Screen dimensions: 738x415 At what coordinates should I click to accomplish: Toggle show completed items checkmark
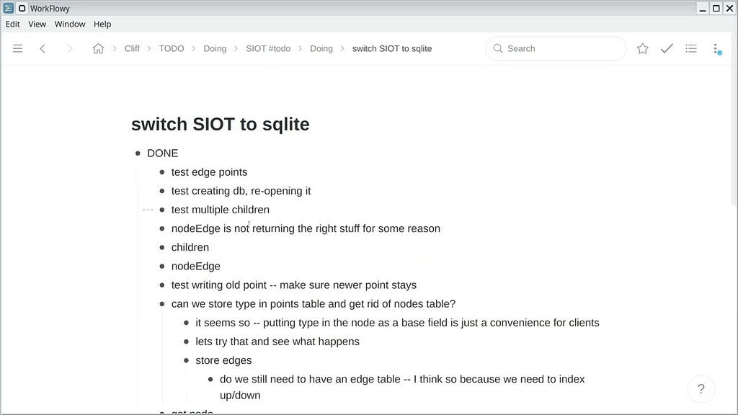(667, 48)
